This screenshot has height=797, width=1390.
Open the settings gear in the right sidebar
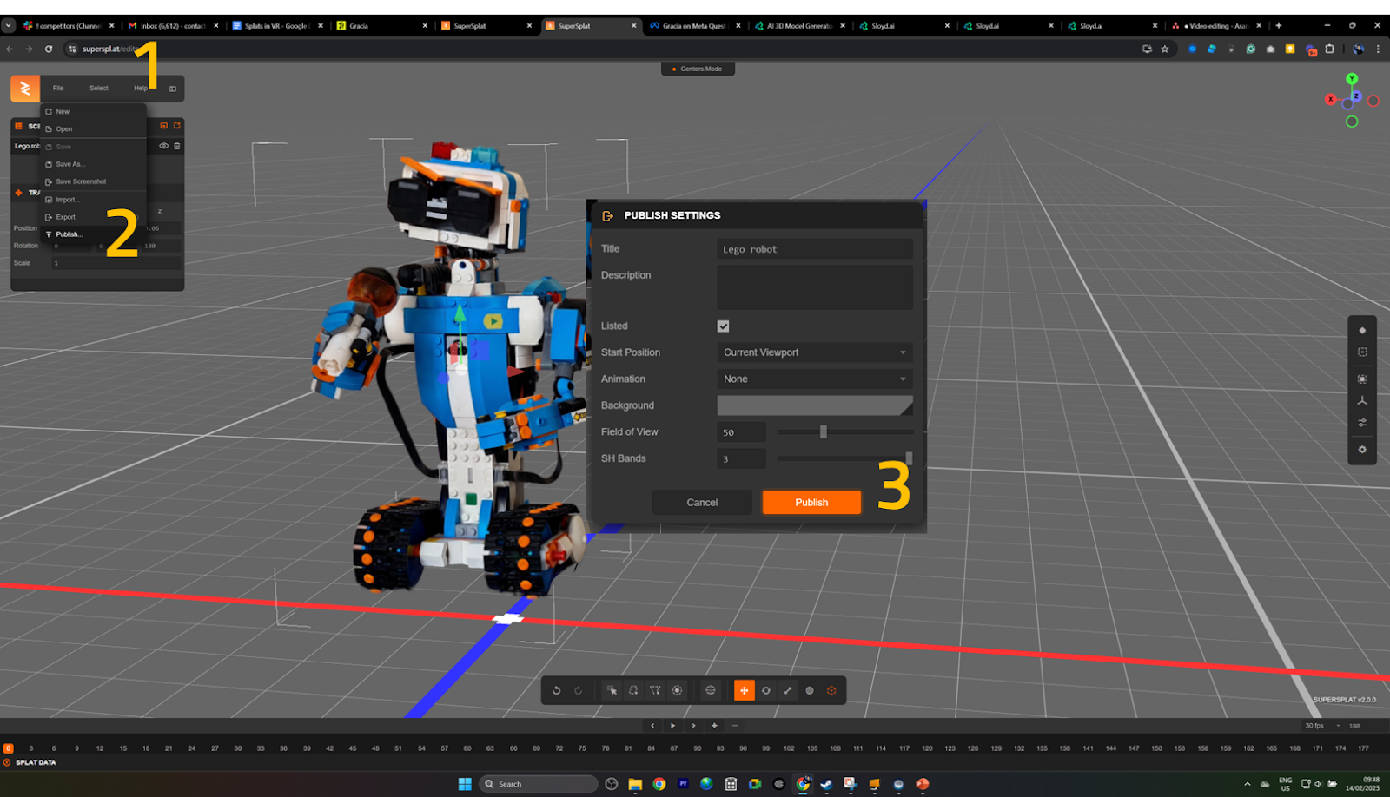pos(1361,450)
